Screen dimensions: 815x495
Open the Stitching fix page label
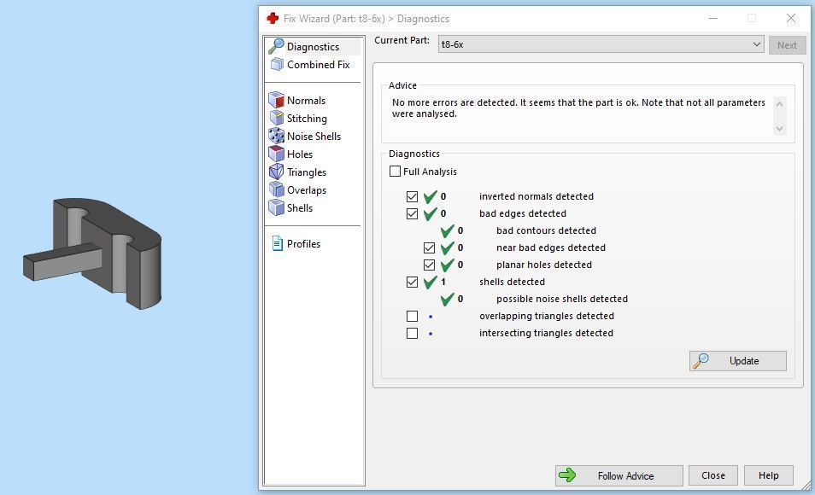pyautogui.click(x=307, y=119)
